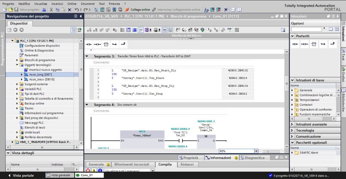Collapse the Vista dettagli panel
The height and width of the screenshot is (179, 346).
pyautogui.click(x=8, y=153)
